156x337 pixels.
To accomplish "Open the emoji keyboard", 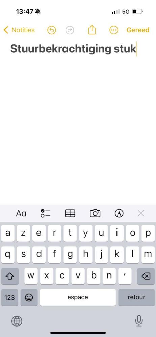I will click(29, 298).
